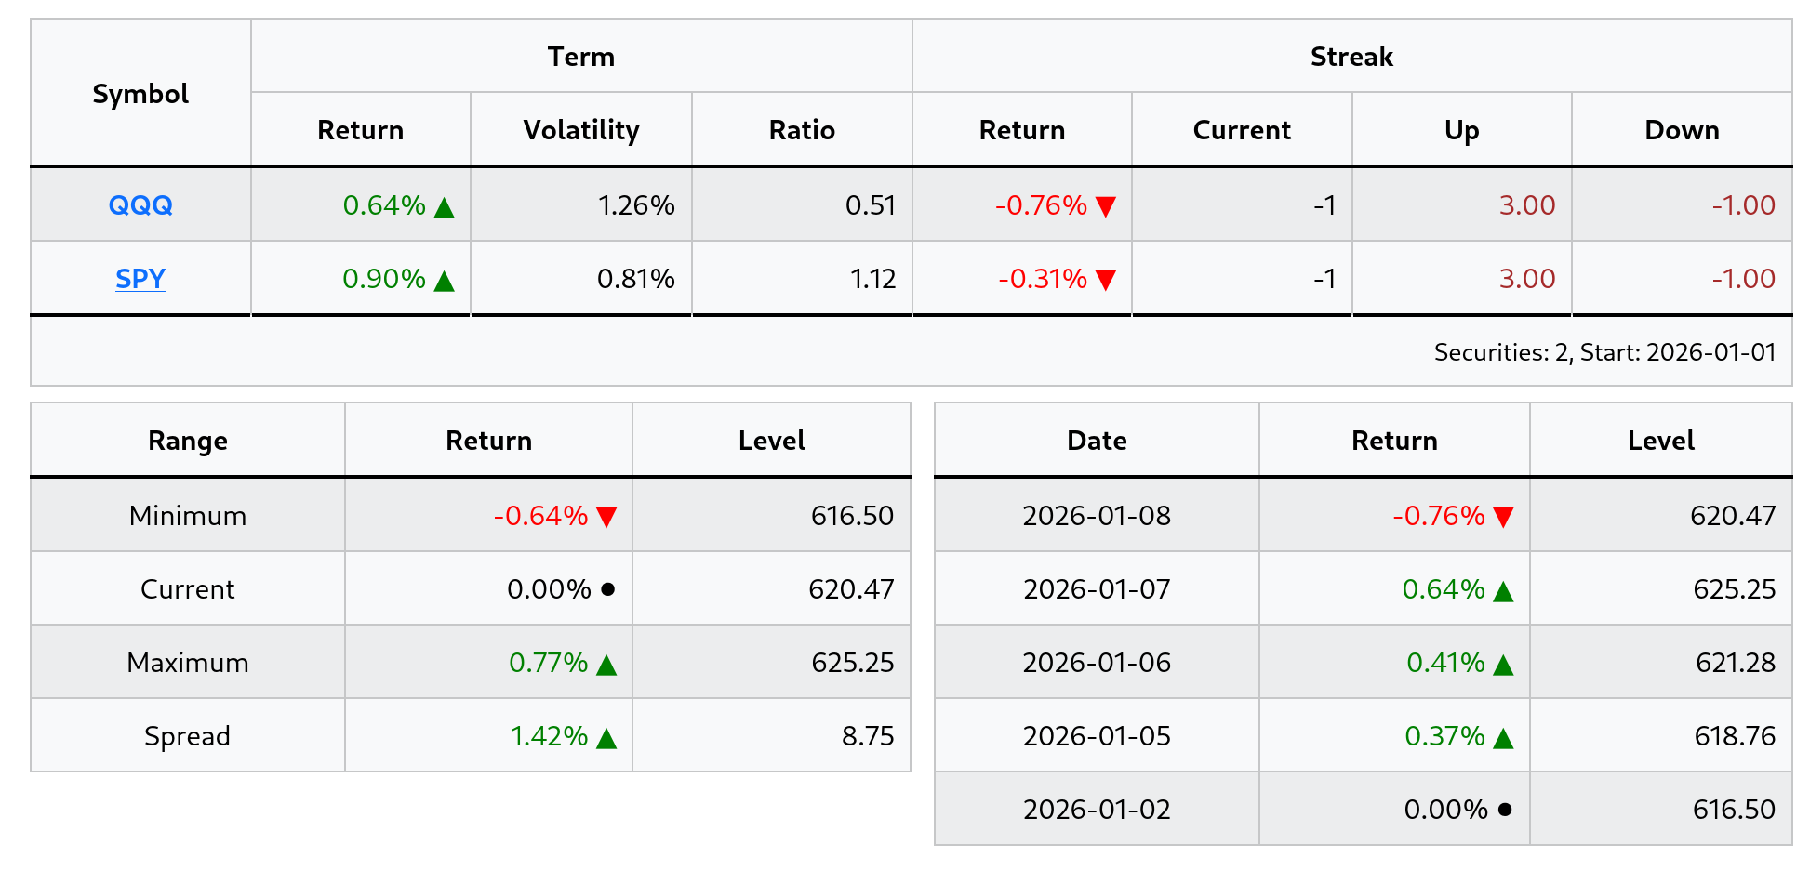The image size is (1810, 870).
Task: Click the Securities: 2, Start: 2026-01-01 footer
Action: [x=1604, y=352]
